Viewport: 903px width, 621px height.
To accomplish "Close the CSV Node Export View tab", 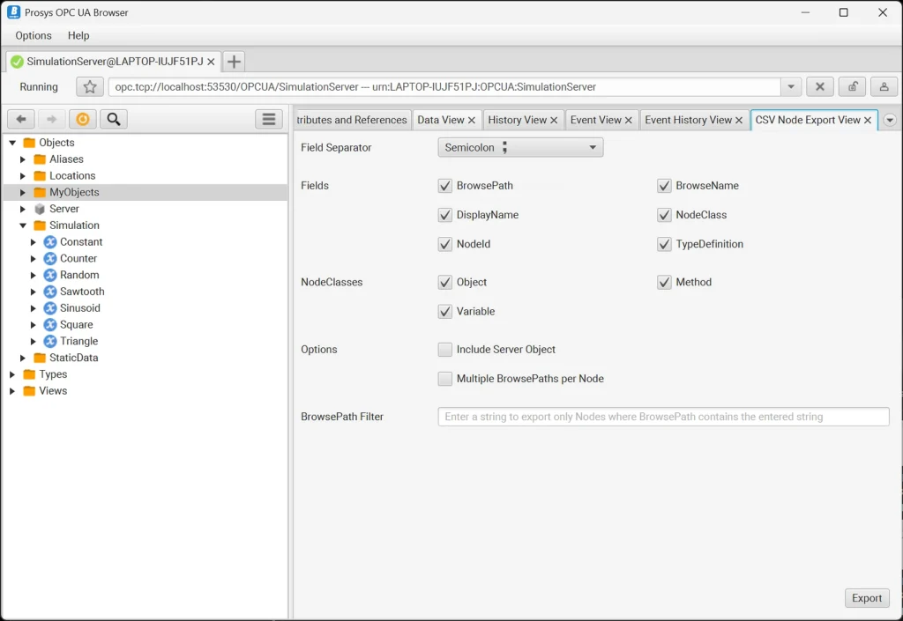I will click(867, 119).
